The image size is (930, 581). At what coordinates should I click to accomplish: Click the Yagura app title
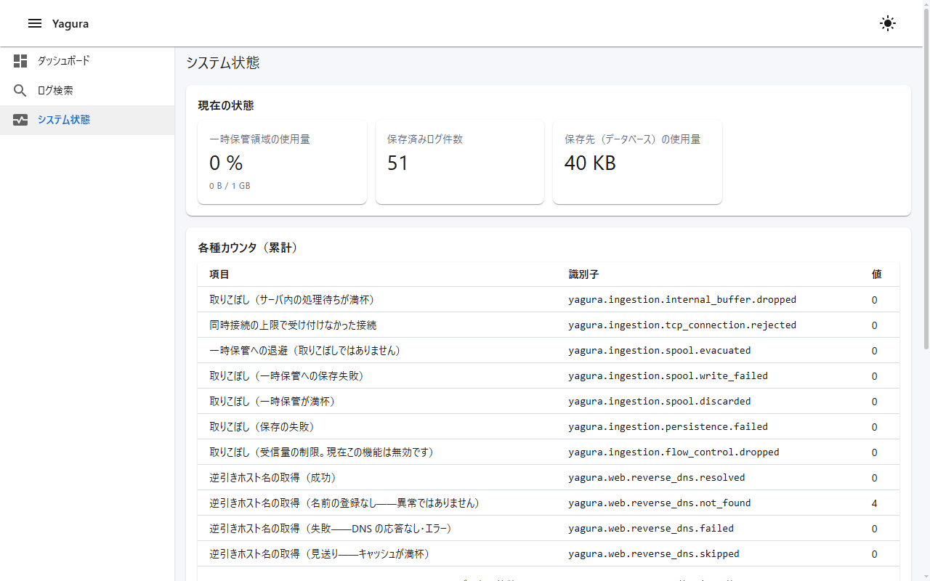(70, 24)
